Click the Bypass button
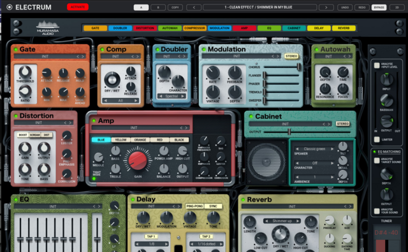Viewport: 408px width, 252px height. [x=379, y=7]
